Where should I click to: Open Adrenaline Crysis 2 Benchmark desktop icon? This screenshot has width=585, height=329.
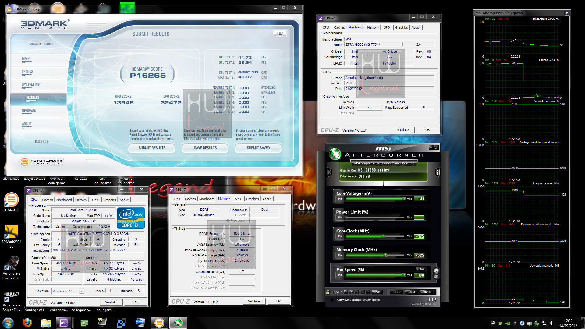11,268
